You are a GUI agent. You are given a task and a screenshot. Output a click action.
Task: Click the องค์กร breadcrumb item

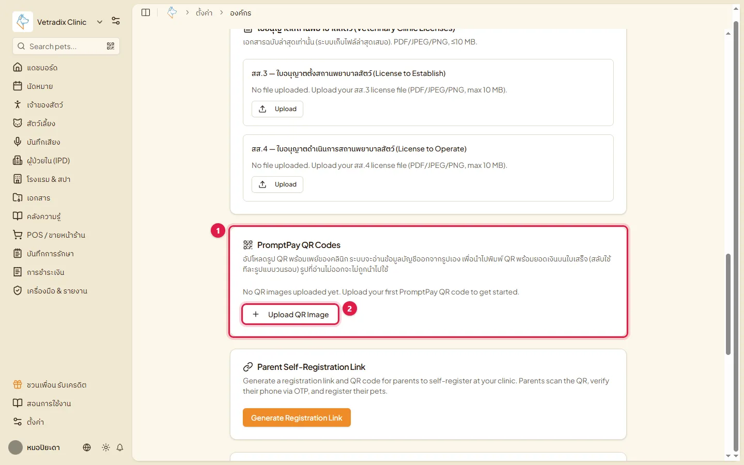pos(241,13)
